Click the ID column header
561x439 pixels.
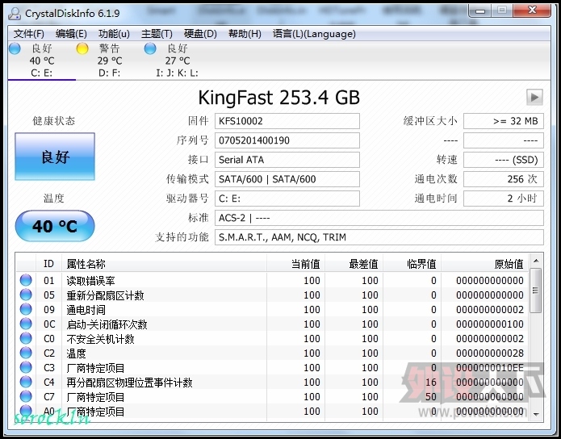point(48,264)
